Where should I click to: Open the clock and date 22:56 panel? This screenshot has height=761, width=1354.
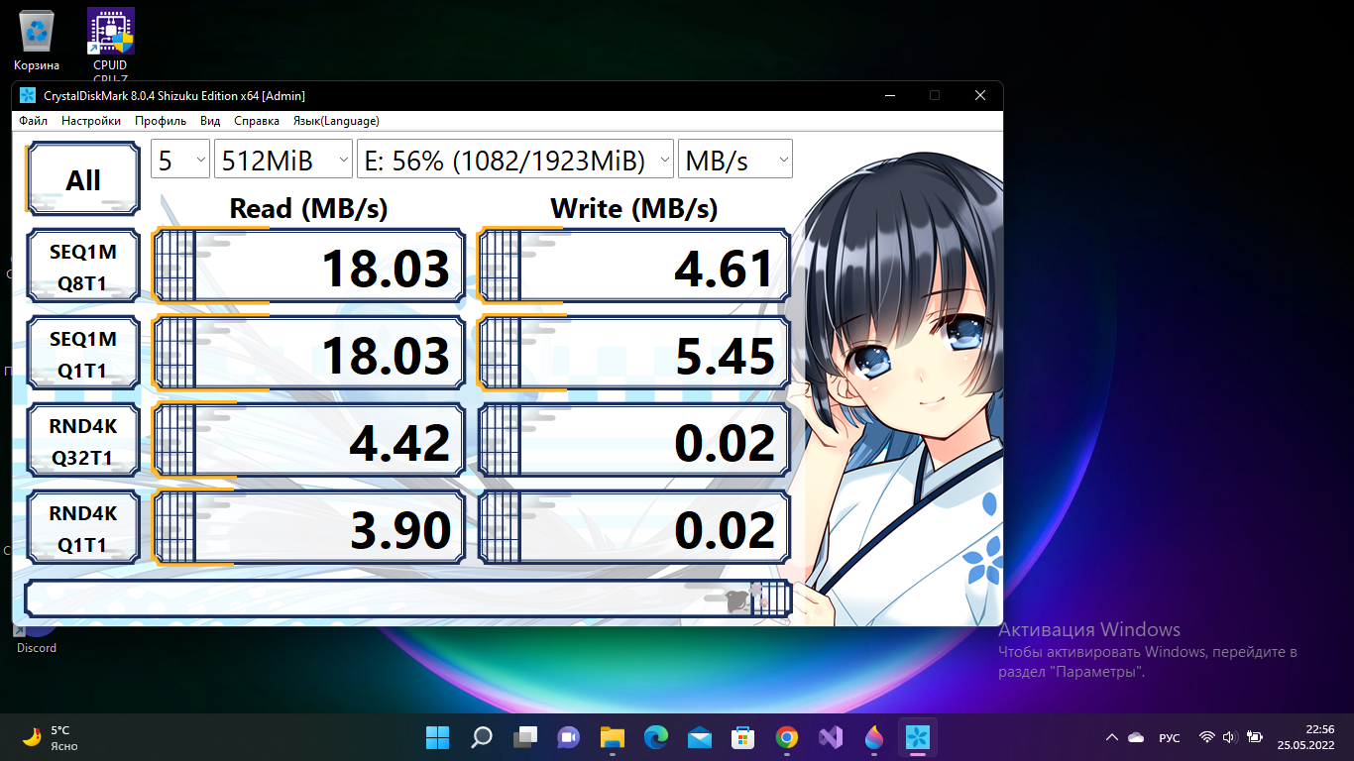1304,737
